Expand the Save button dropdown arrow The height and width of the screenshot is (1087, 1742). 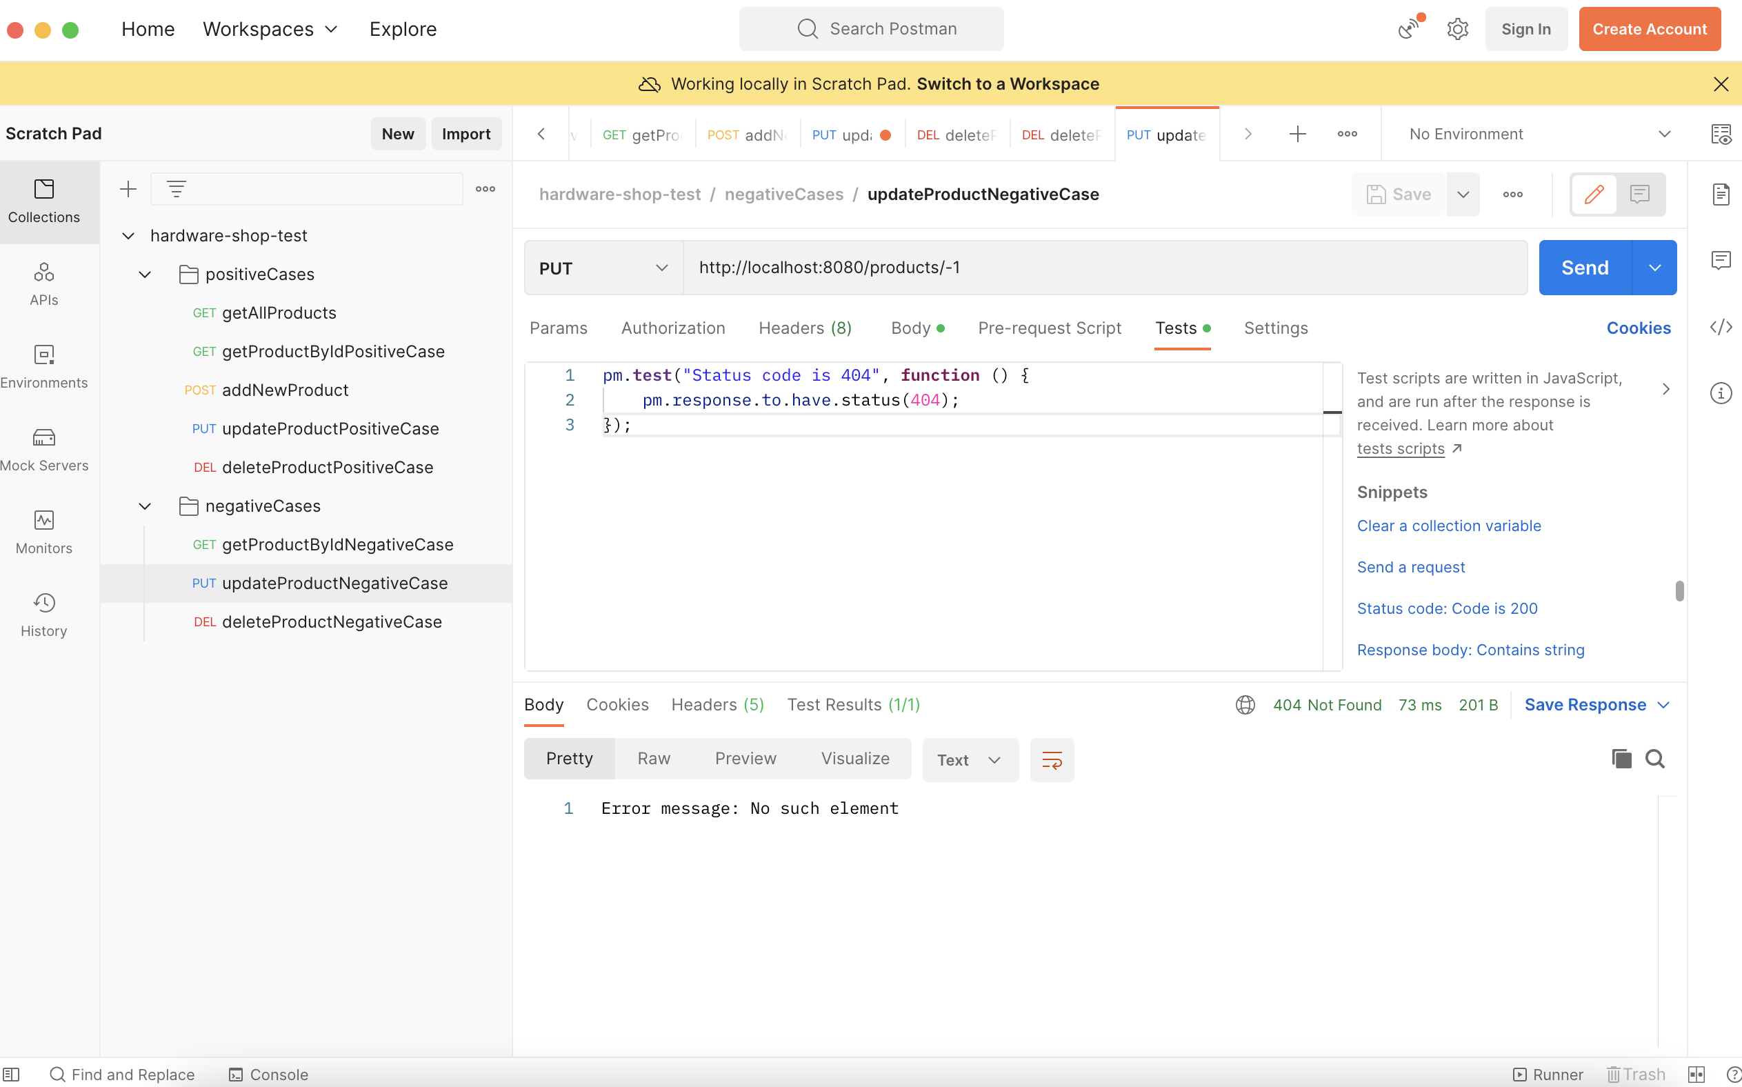(1463, 194)
